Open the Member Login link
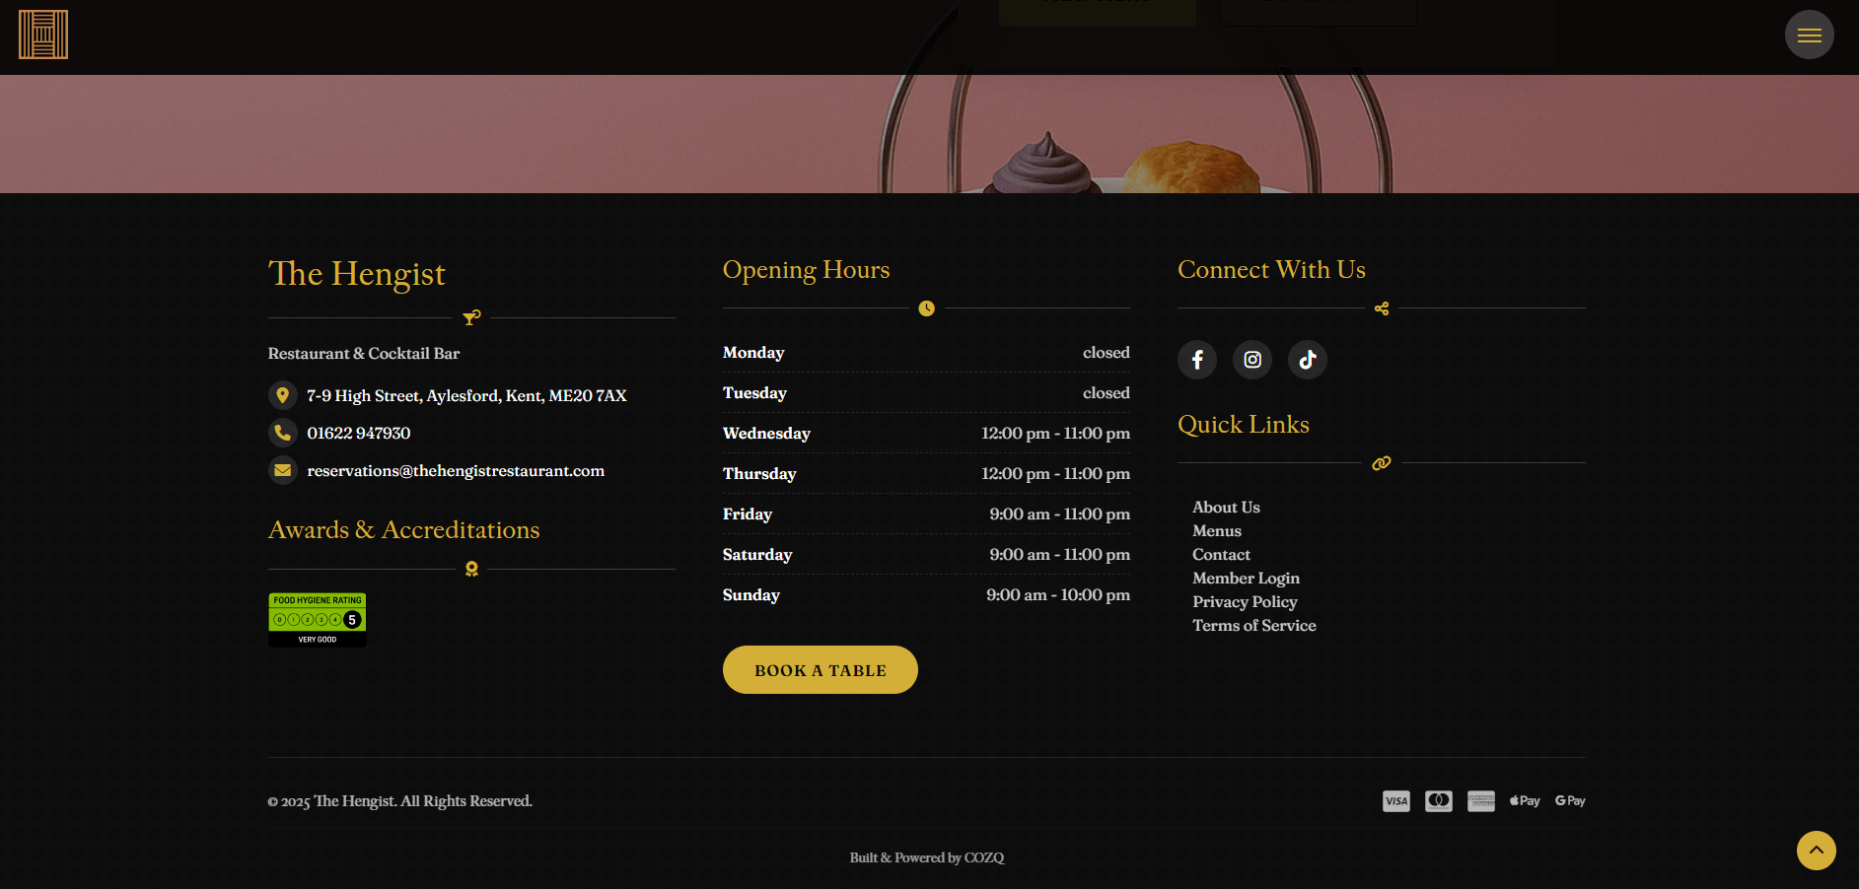 point(1246,579)
